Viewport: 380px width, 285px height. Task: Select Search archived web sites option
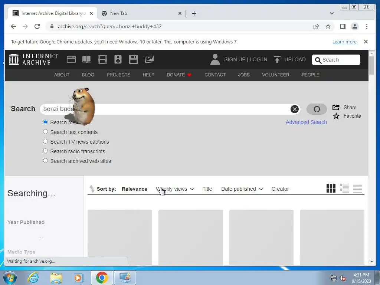point(45,161)
